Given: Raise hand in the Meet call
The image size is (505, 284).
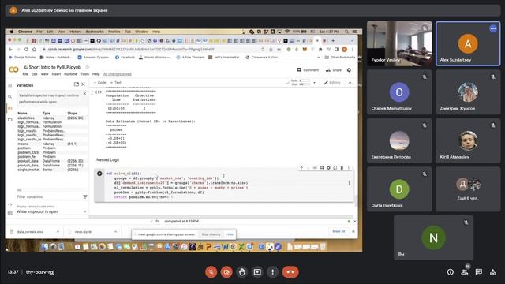Looking at the screenshot, I should tap(242, 272).
